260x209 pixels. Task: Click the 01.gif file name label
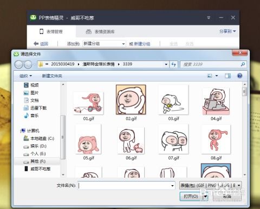(88, 118)
